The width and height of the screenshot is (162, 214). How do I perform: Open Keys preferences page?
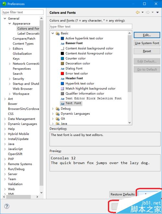point(16,59)
